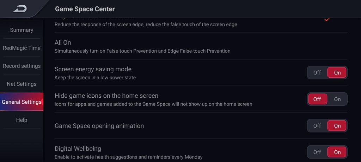Select Off for Hide game icons option
The image size is (361, 162).
[317, 99]
